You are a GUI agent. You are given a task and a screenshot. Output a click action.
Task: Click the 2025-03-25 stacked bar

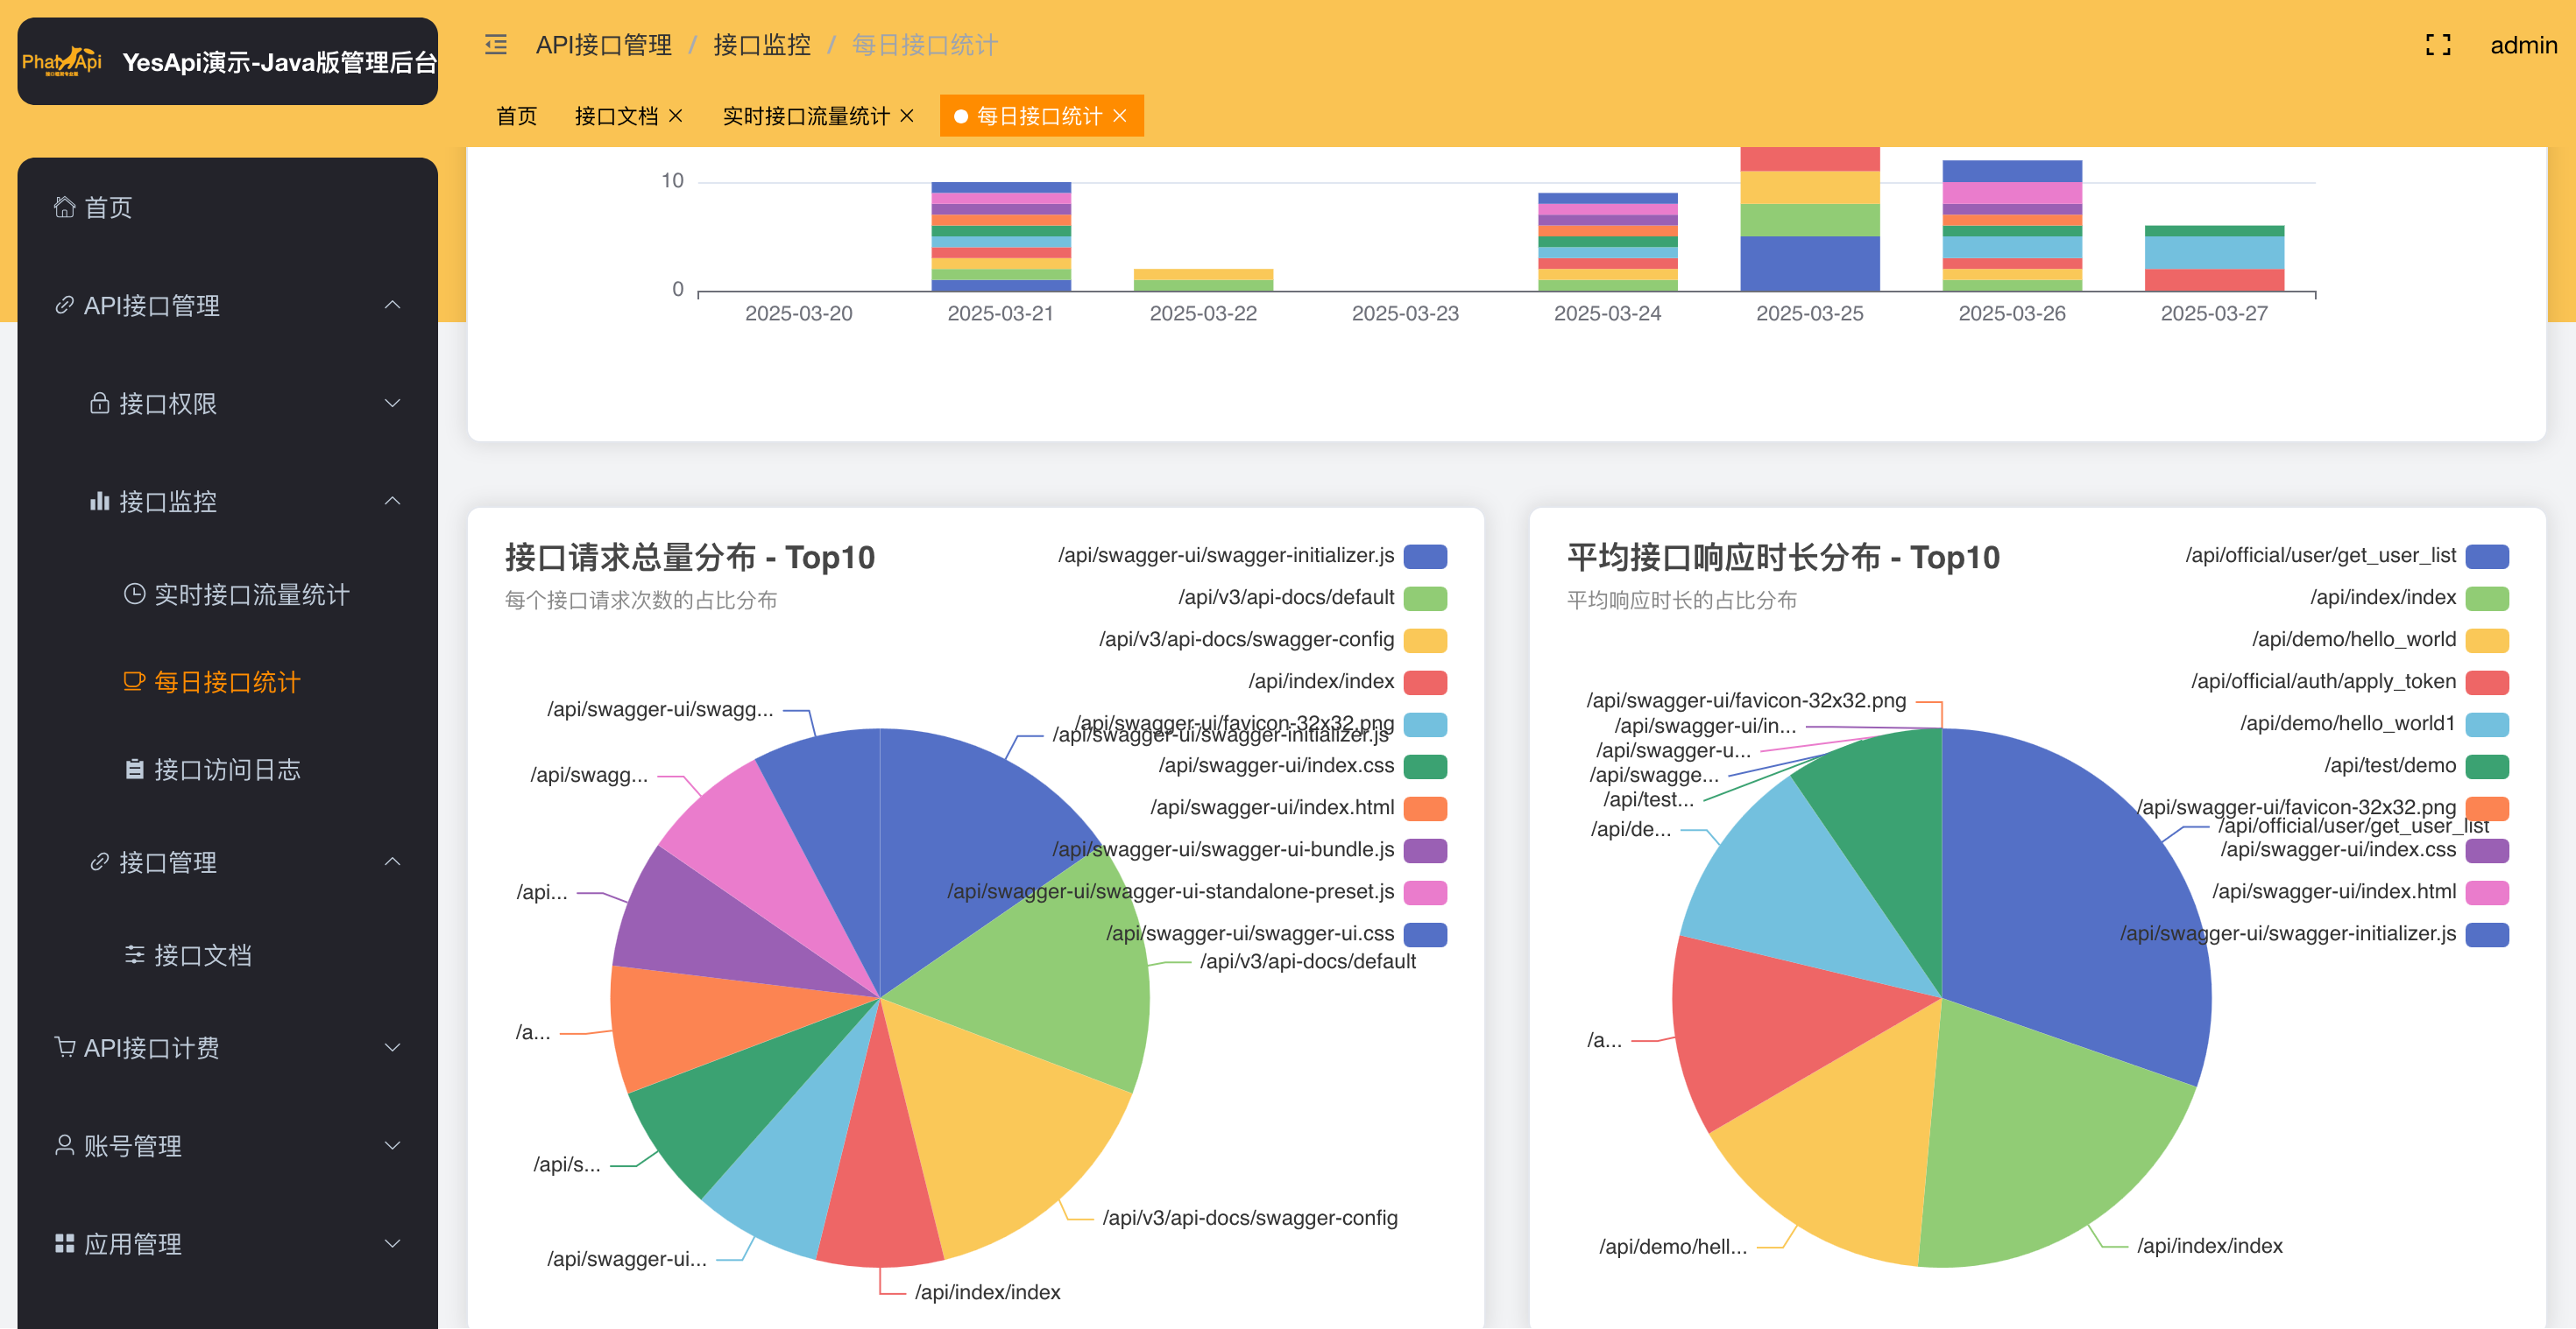(x=1809, y=220)
